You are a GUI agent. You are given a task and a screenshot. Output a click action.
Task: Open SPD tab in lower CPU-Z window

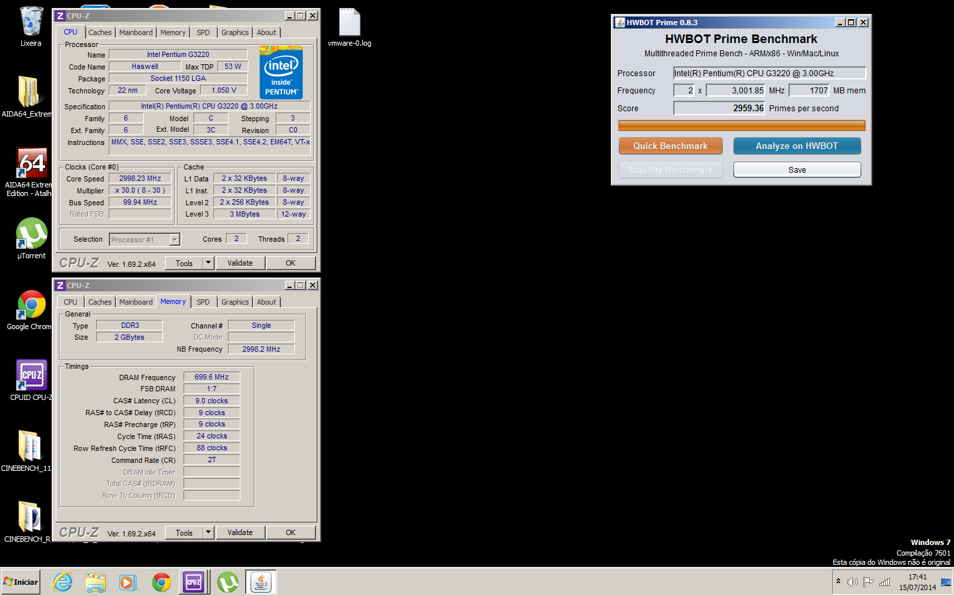(203, 302)
